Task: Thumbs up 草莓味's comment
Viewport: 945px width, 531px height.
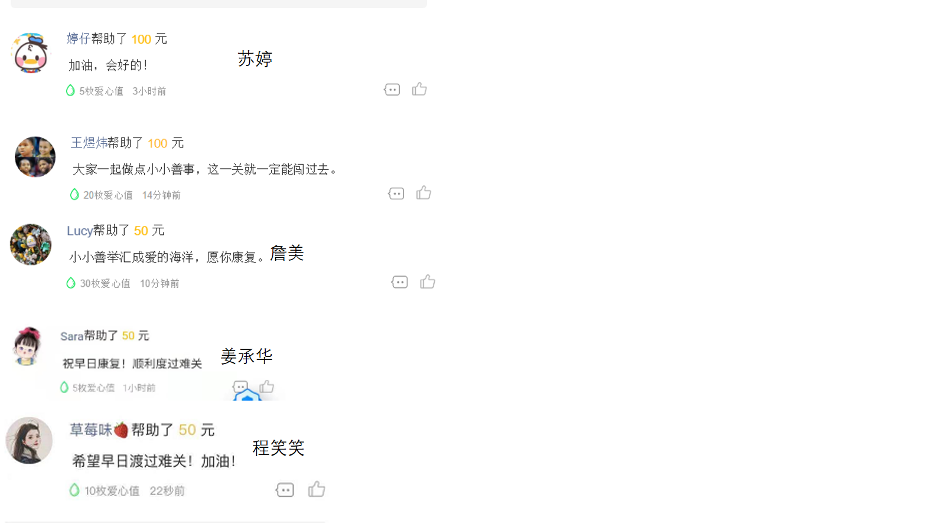Action: (x=317, y=489)
